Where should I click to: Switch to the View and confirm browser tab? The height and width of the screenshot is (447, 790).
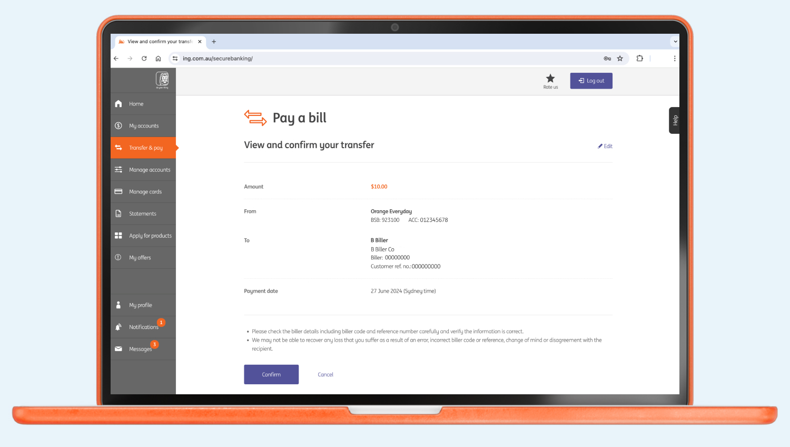coord(158,42)
